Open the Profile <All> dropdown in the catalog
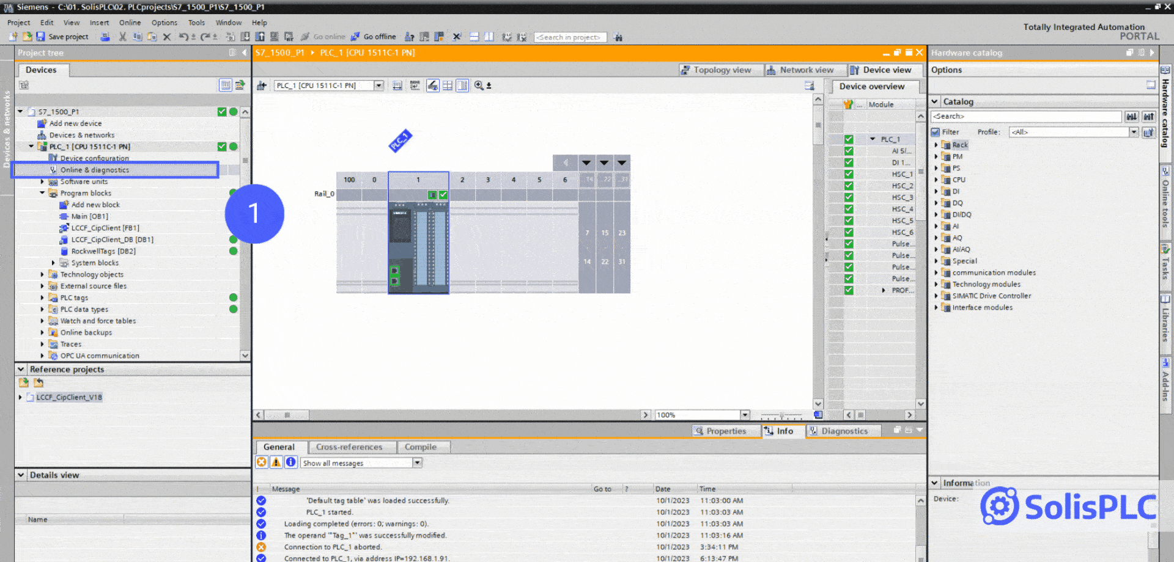 (x=1134, y=131)
